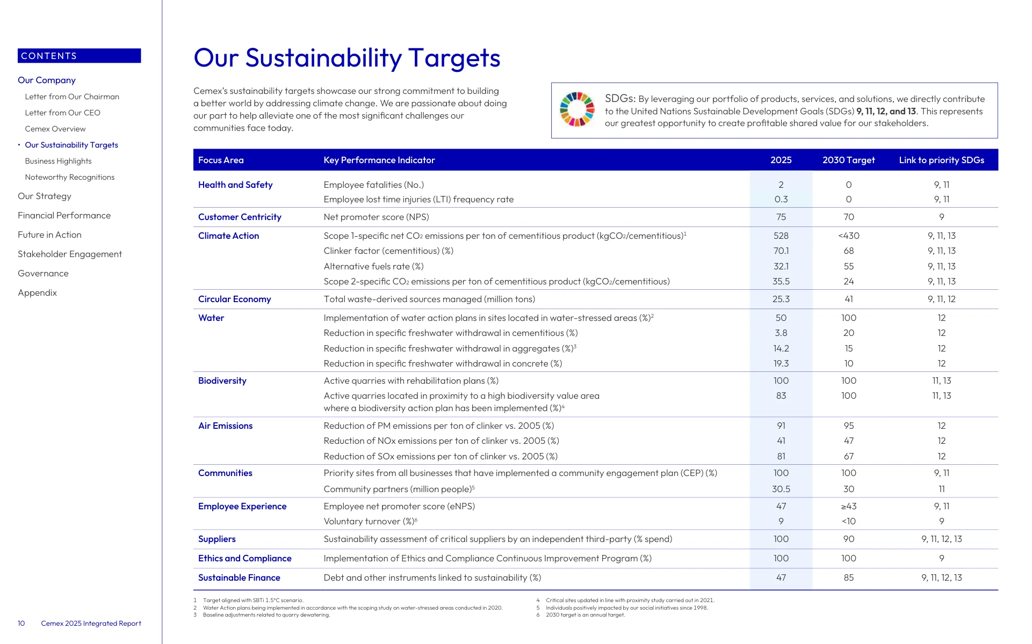Viewport: 1032px width, 644px height.
Task: Navigate to the Governance section
Action: pyautogui.click(x=43, y=273)
